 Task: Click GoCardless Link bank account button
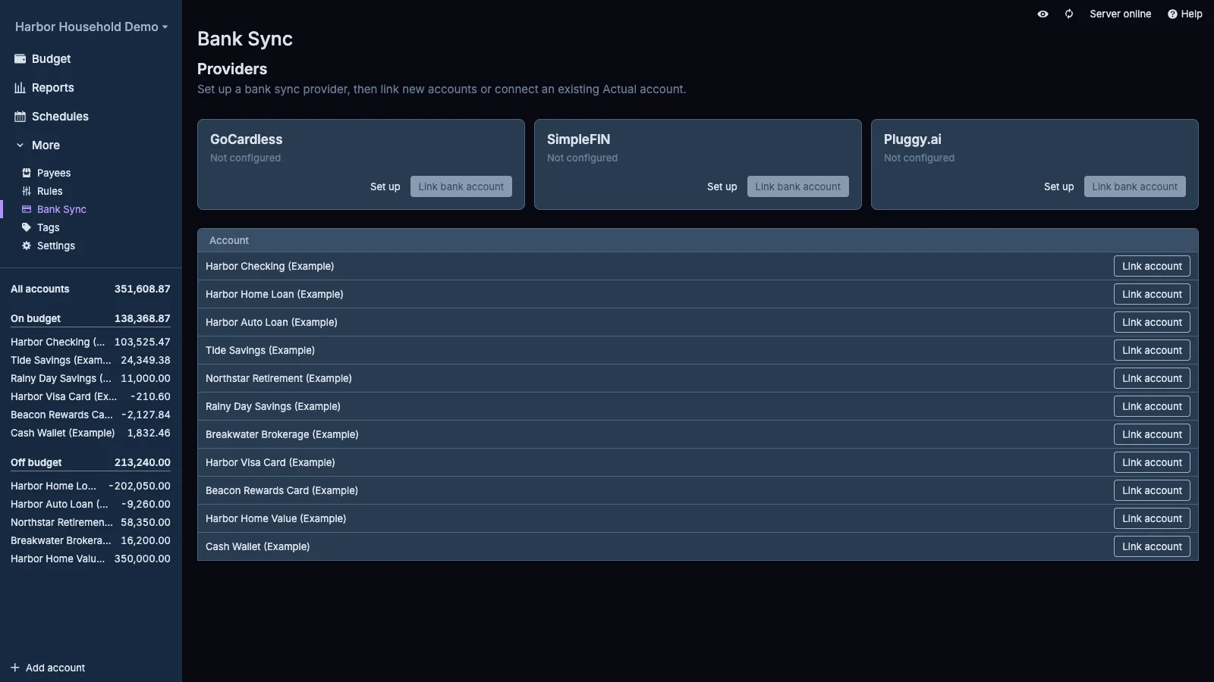click(461, 186)
